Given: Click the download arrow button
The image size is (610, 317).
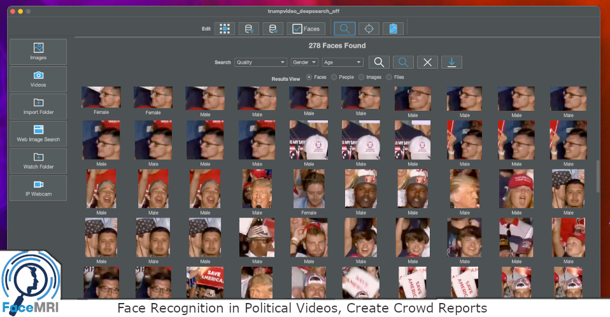Looking at the screenshot, I should click(451, 62).
